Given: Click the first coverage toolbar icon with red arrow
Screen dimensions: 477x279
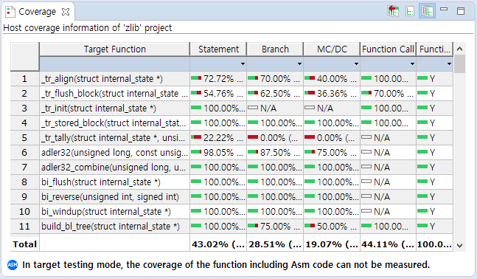Looking at the screenshot, I should click(x=393, y=11).
